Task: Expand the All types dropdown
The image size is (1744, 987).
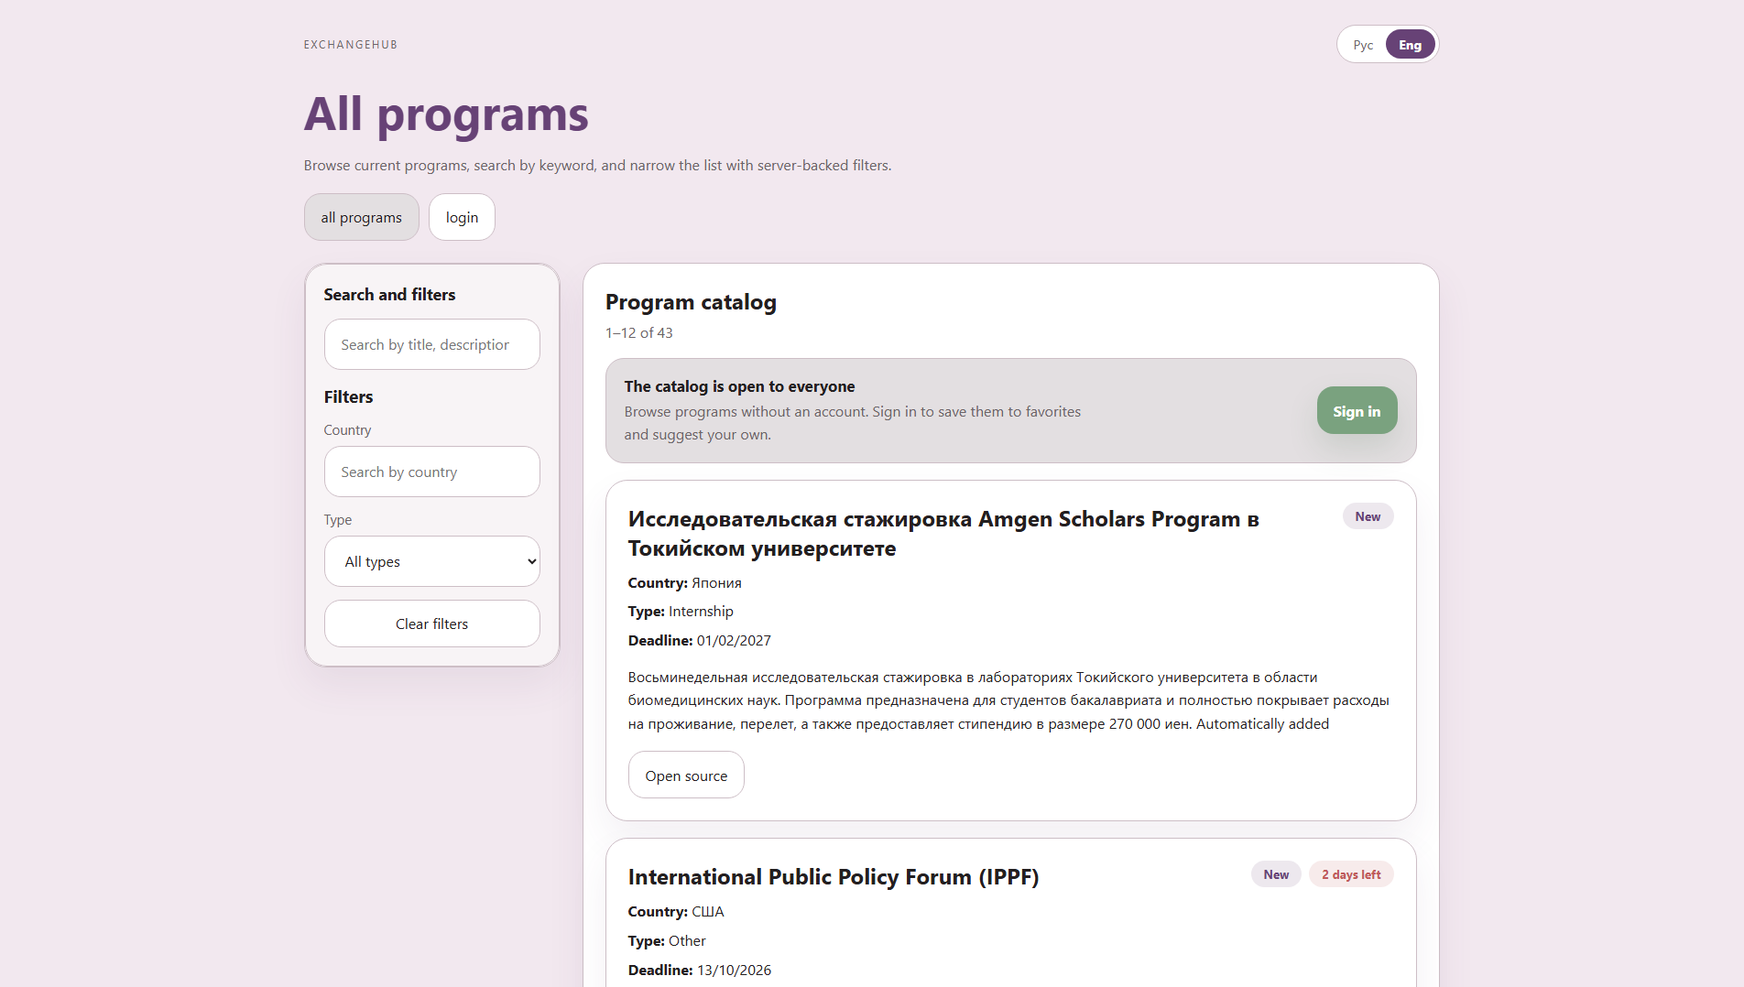Action: (431, 561)
